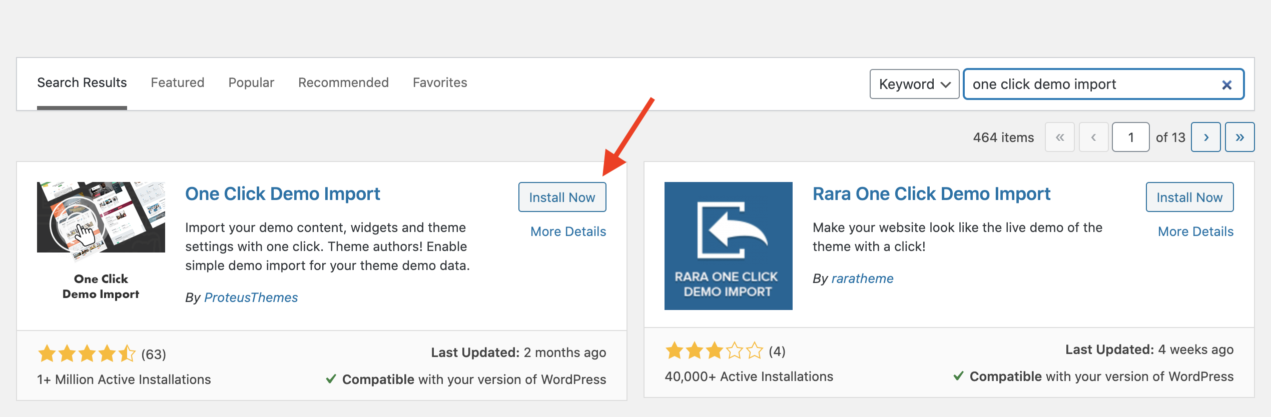Click the star rating of Rara plugin

coord(714,350)
